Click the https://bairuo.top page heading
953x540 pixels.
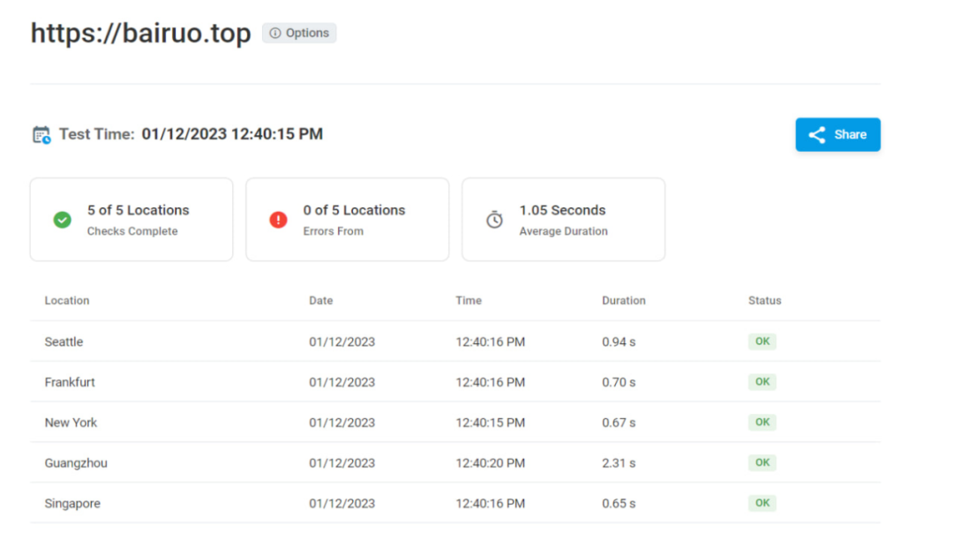pos(140,34)
